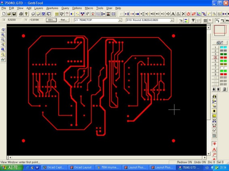Click the layer list down arrow button
This screenshot has height=171, width=229.
tap(214, 89)
